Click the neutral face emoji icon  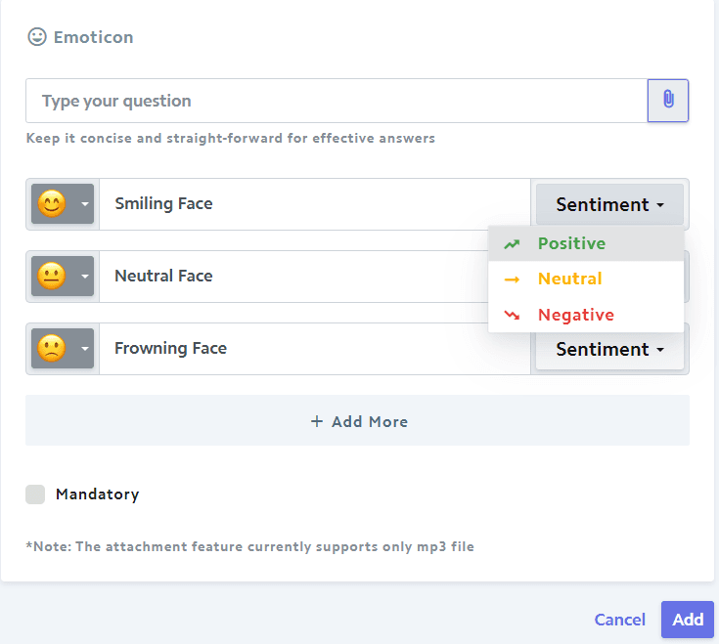[x=51, y=276]
